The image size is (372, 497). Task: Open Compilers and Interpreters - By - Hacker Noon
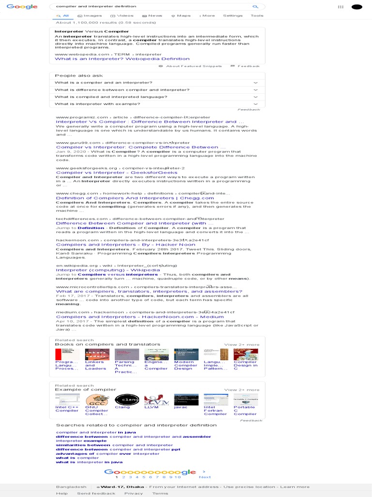(x=125, y=245)
